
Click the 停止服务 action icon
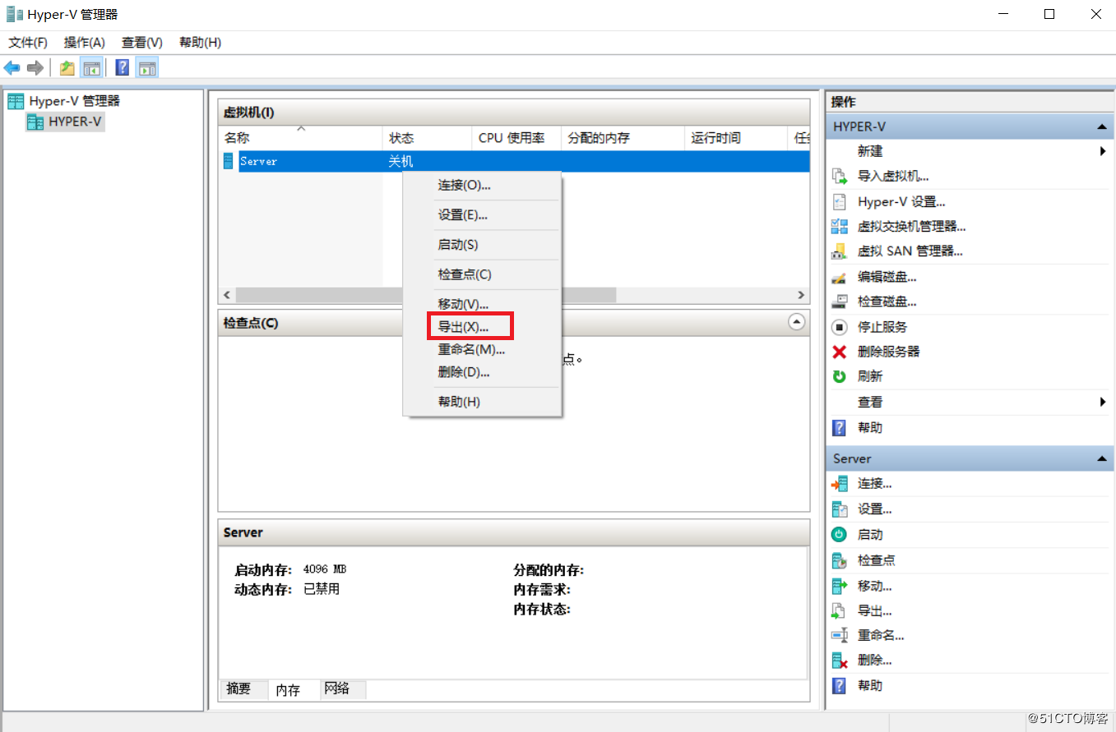pos(839,326)
